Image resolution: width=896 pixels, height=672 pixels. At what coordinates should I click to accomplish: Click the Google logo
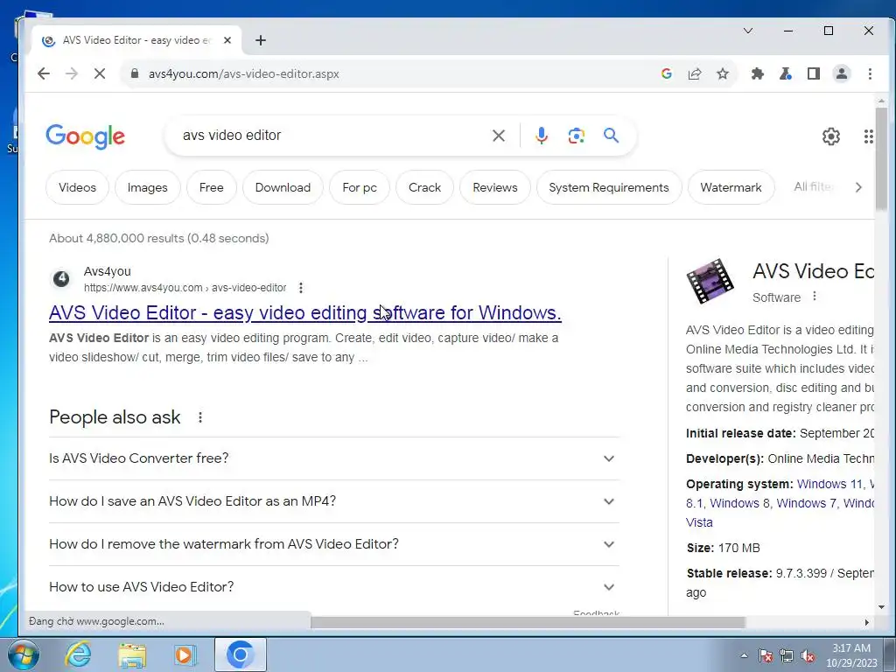85,136
